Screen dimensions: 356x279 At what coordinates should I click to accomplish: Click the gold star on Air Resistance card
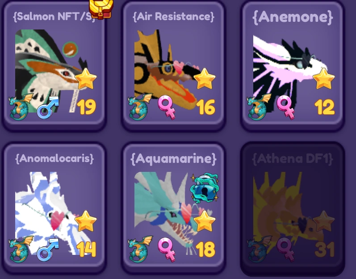click(x=205, y=79)
